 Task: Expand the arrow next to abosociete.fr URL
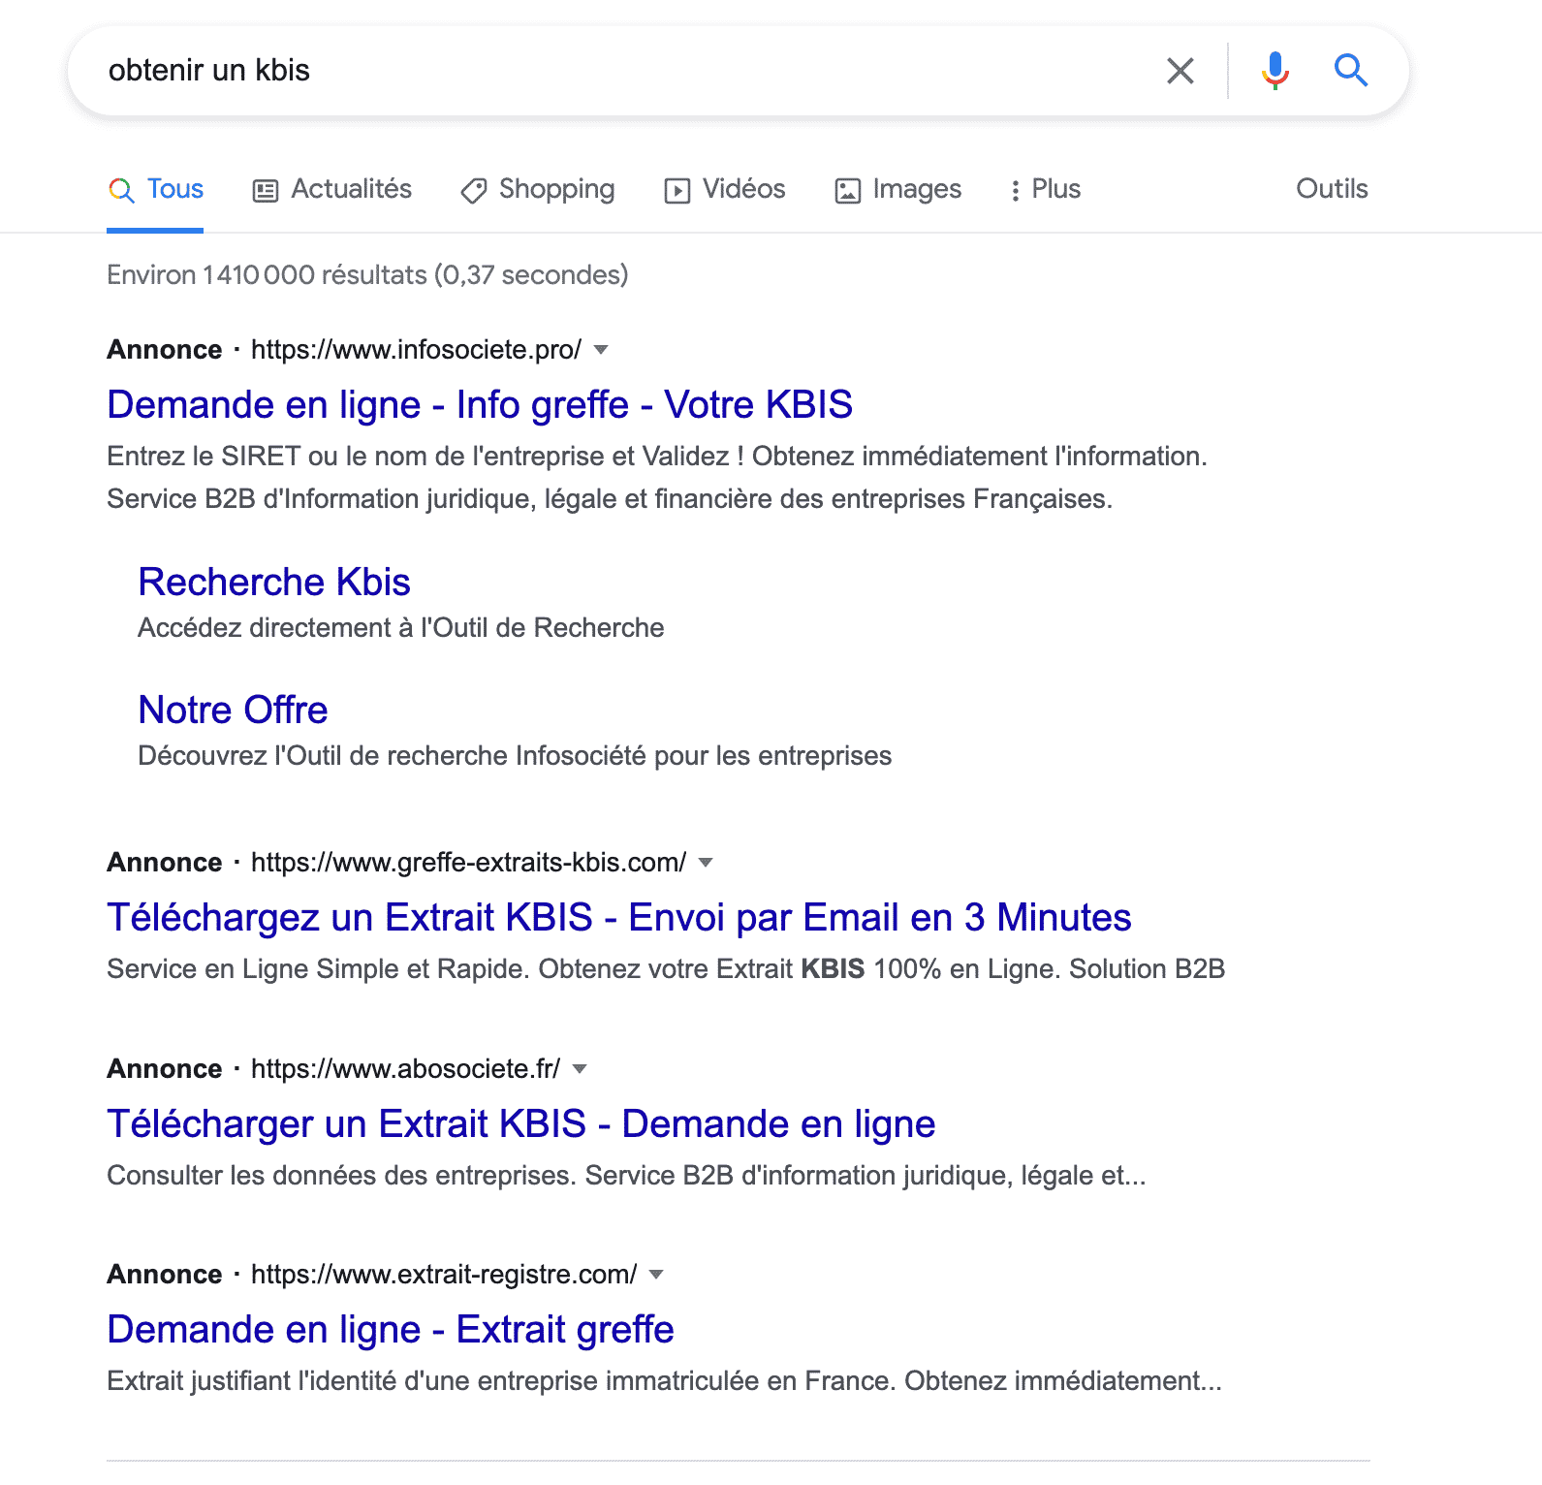(x=580, y=1069)
